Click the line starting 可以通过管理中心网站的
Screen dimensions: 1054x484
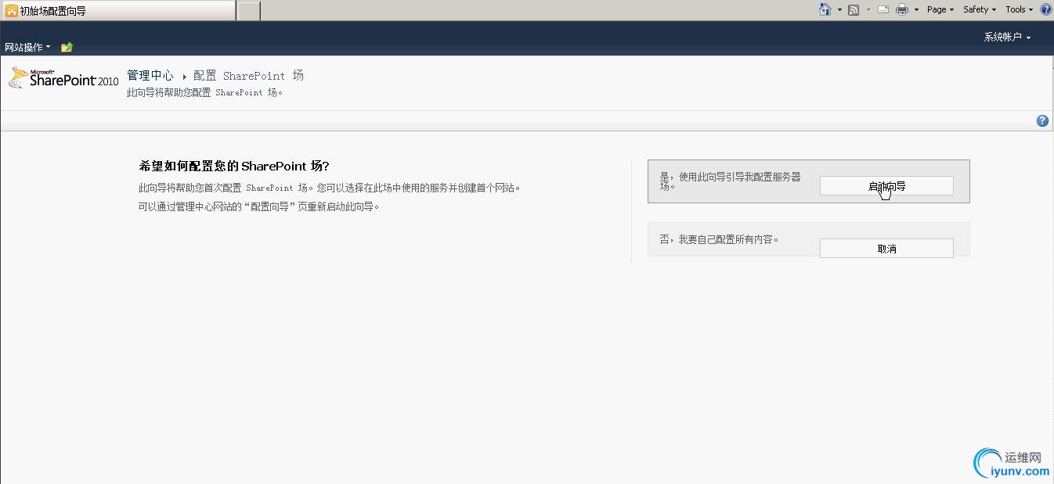(x=259, y=206)
